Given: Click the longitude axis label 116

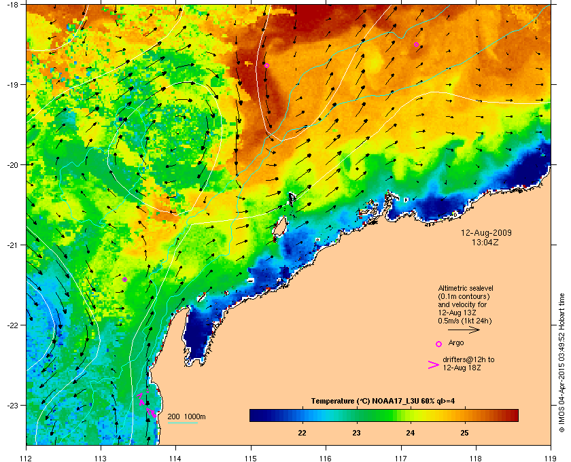Looking at the screenshot, I should (x=326, y=459).
